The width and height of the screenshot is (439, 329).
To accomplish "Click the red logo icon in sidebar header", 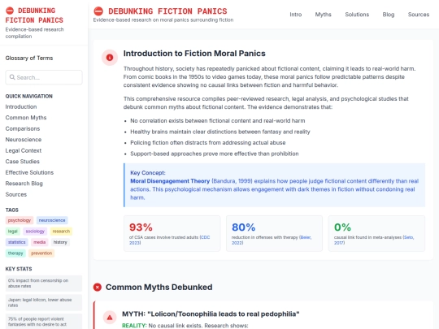I will (10, 11).
